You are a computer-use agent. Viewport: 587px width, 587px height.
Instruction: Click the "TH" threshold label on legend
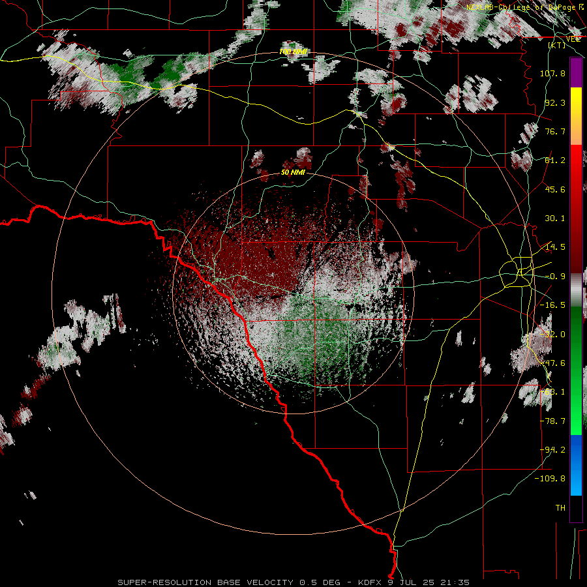tap(560, 507)
